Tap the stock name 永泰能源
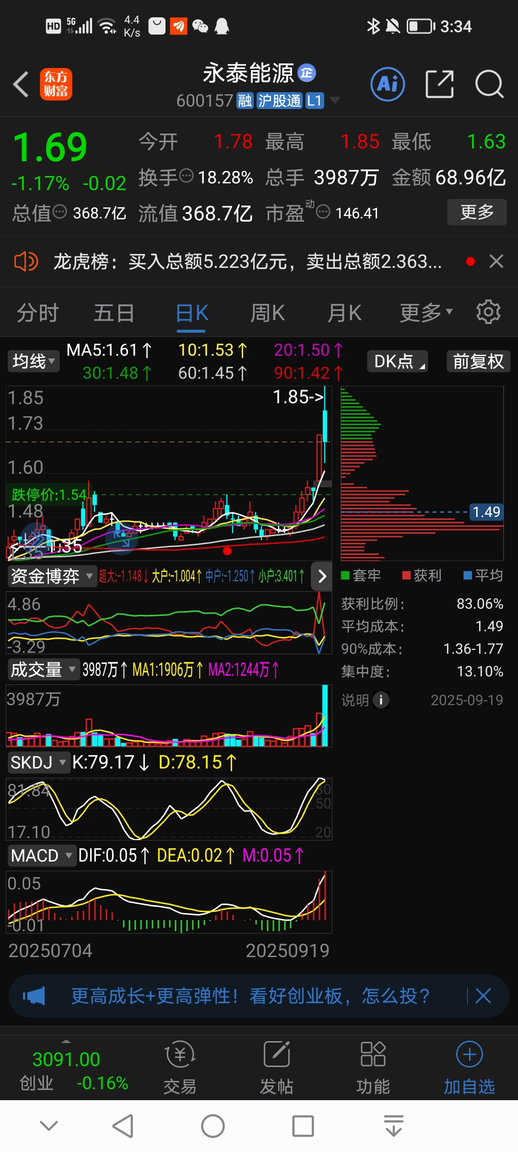518x1152 pixels. pyautogui.click(x=248, y=73)
